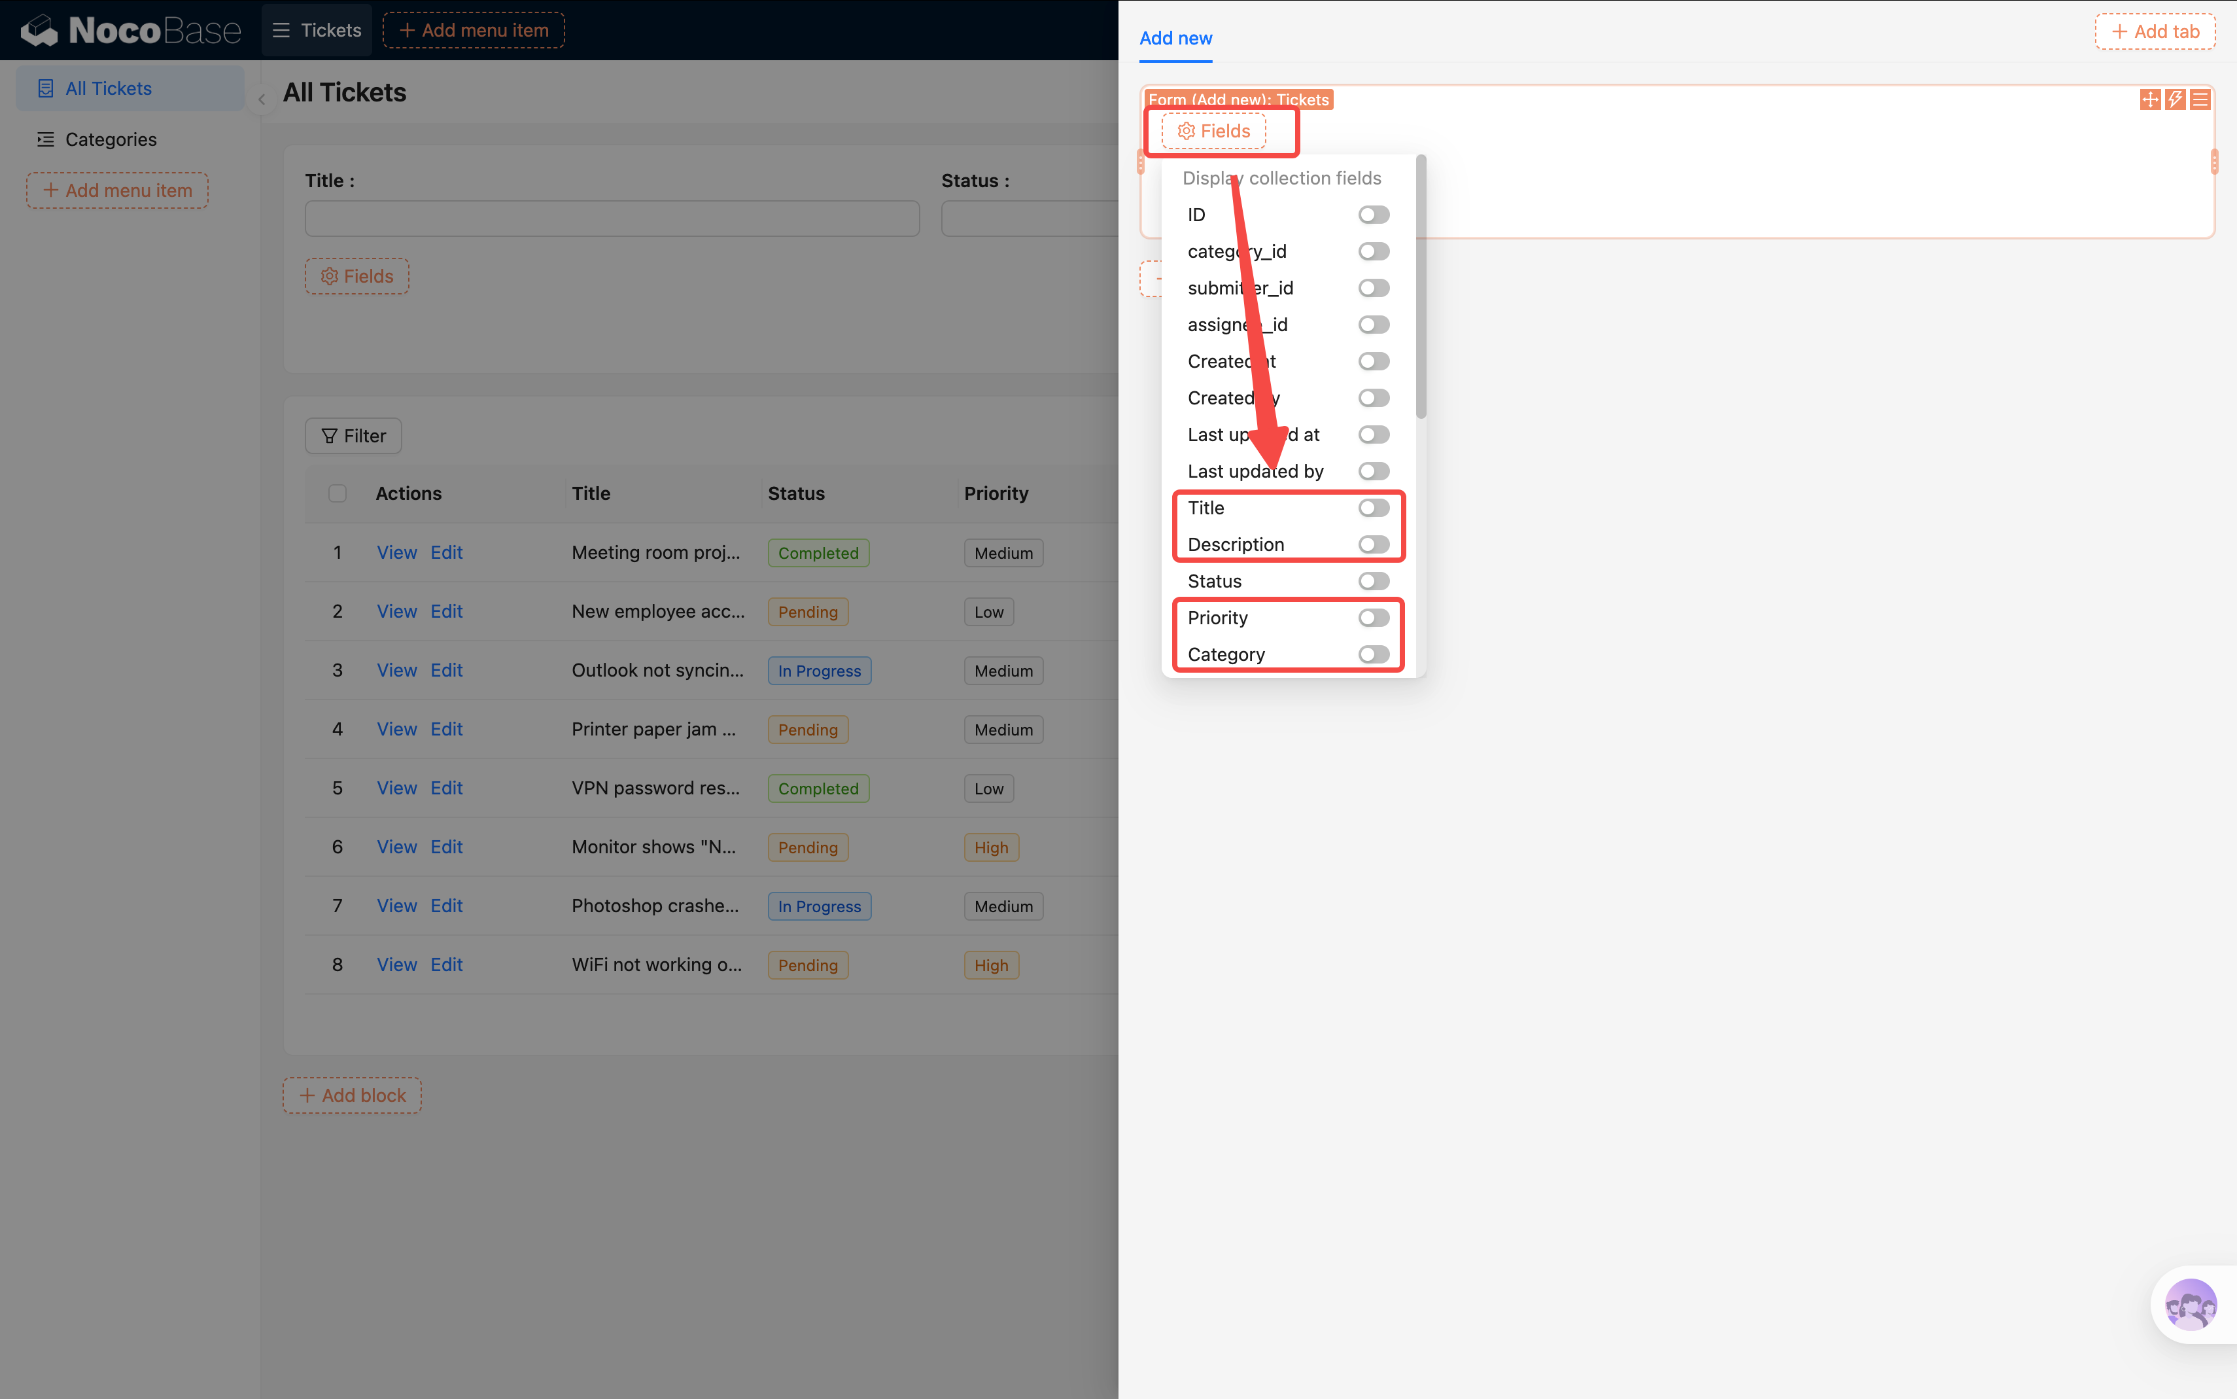Open the form block settings menu icon
This screenshot has height=1399, width=2237.
[2200, 100]
